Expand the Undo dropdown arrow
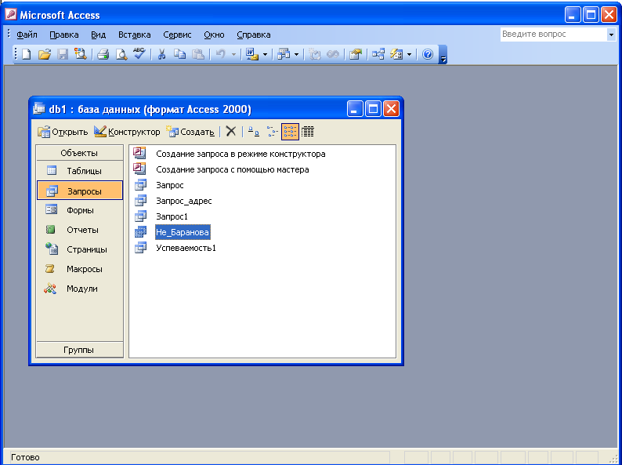The height and width of the screenshot is (465, 622). click(x=233, y=54)
